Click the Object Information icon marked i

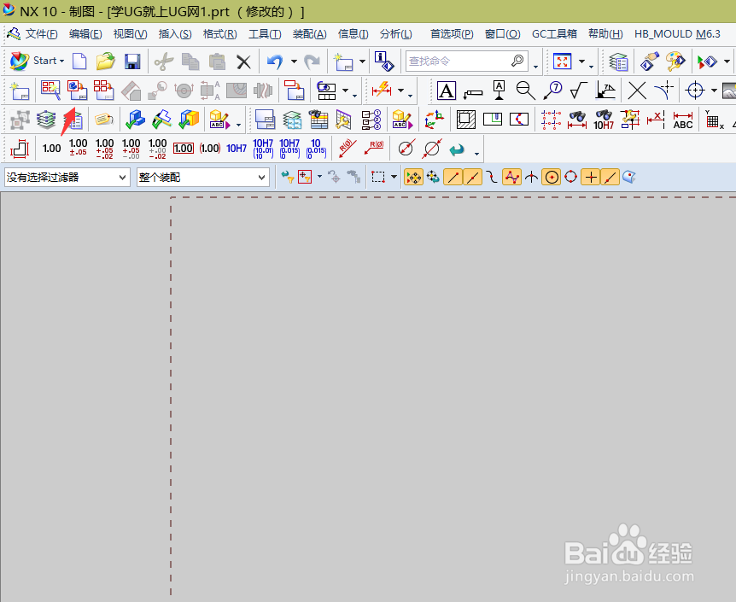tap(384, 61)
